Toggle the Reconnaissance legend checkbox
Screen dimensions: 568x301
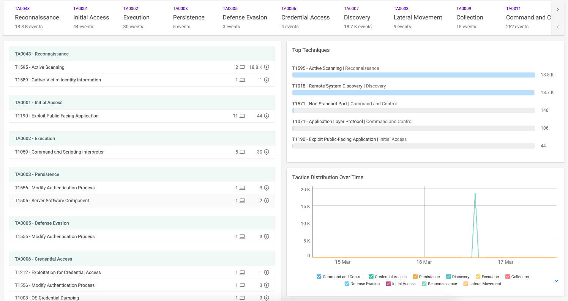[424, 284]
